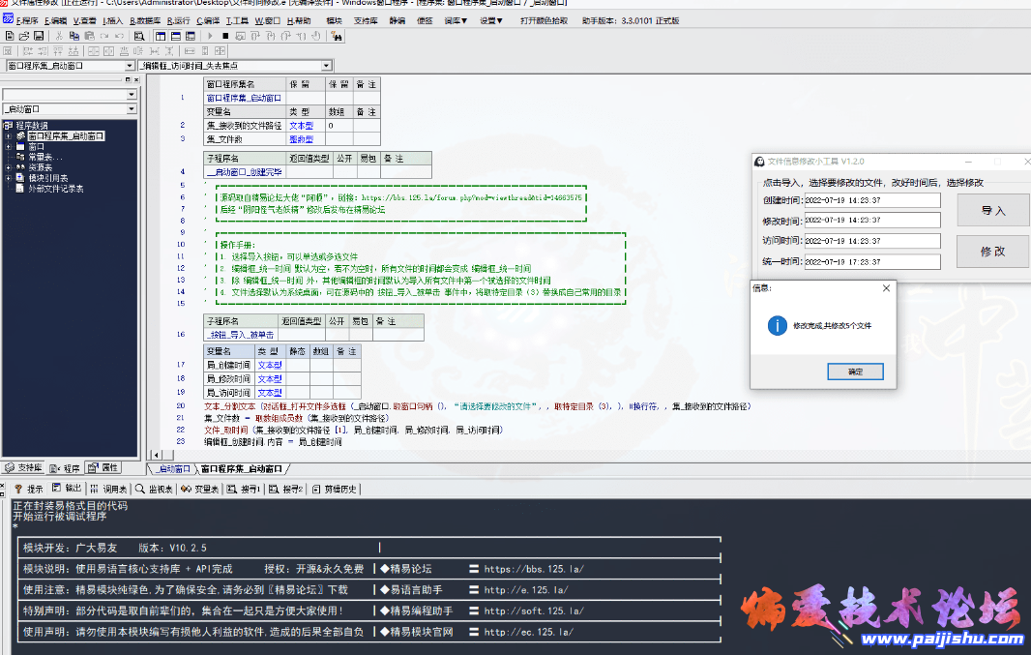The image size is (1031, 655).
Task: Expand the 窗口程序集_启动窗口 tree node
Action: (9, 136)
